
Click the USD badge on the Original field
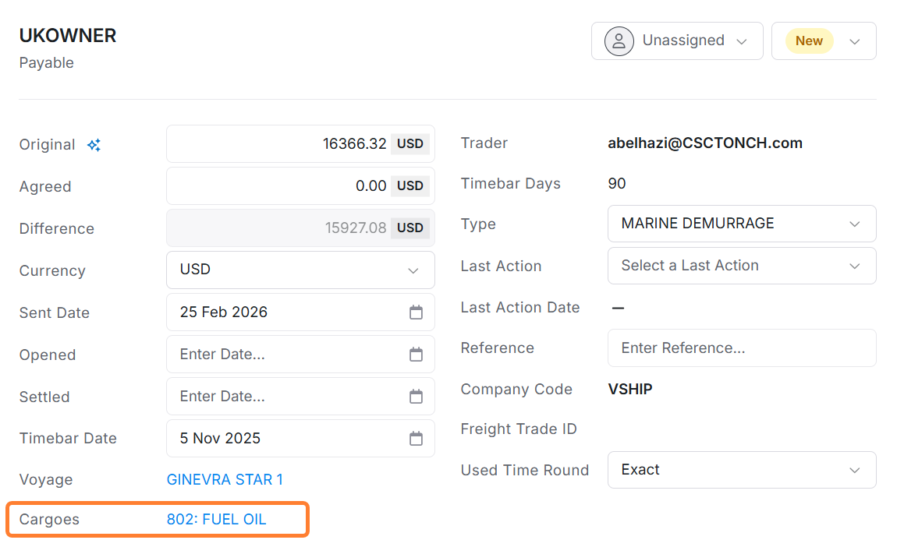click(x=409, y=143)
